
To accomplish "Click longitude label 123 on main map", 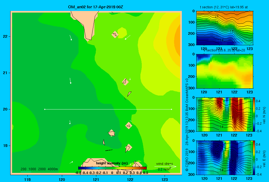I will tap(165, 179).
